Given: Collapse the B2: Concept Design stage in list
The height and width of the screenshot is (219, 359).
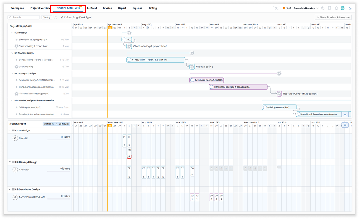Looking at the screenshot, I should [12, 53].
